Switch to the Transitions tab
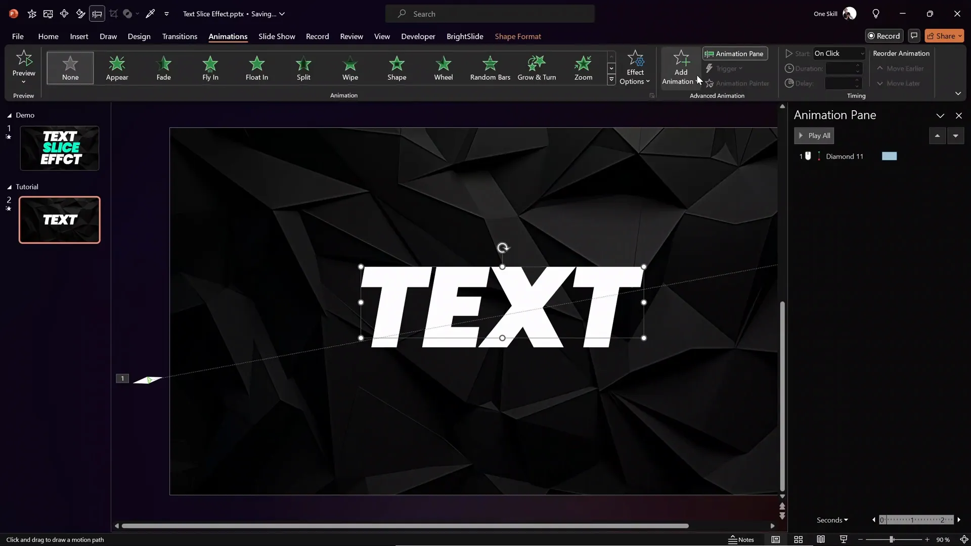The width and height of the screenshot is (971, 546). point(180,36)
